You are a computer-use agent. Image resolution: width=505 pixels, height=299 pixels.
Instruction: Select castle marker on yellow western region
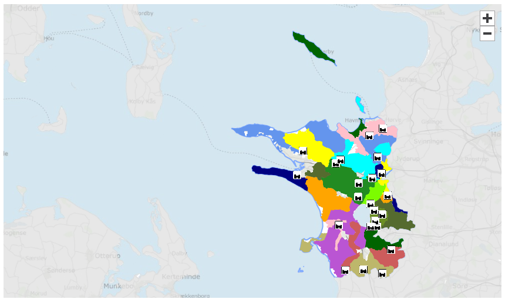point(303,152)
